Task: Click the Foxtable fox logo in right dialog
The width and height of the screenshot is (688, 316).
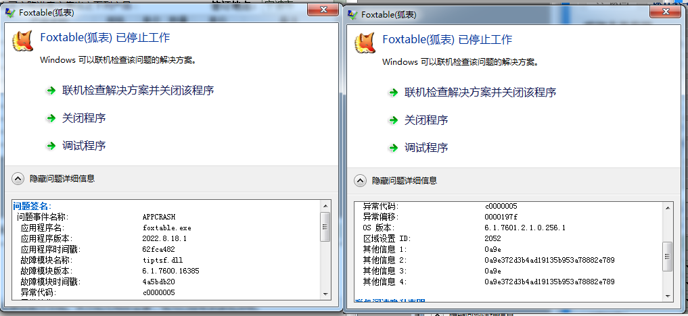Action: pyautogui.click(x=365, y=43)
